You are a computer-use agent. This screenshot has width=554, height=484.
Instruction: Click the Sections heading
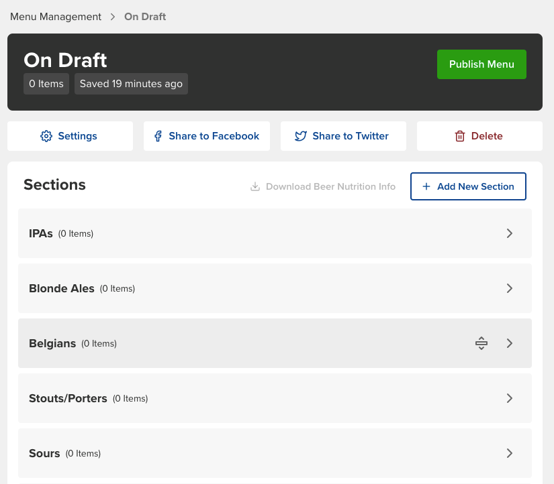(x=54, y=185)
